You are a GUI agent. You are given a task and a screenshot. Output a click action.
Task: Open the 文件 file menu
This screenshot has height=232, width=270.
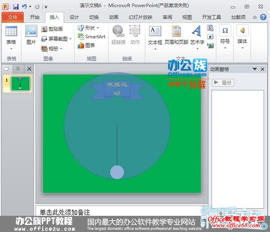(x=13, y=17)
